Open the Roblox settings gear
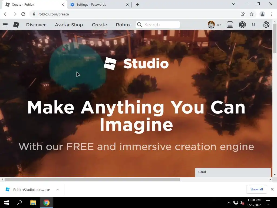Viewport: 277px width, 208px height. pyautogui.click(x=266, y=25)
